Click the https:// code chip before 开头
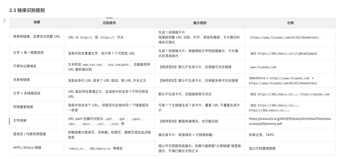This screenshot has height=159, width=363. [108, 37]
